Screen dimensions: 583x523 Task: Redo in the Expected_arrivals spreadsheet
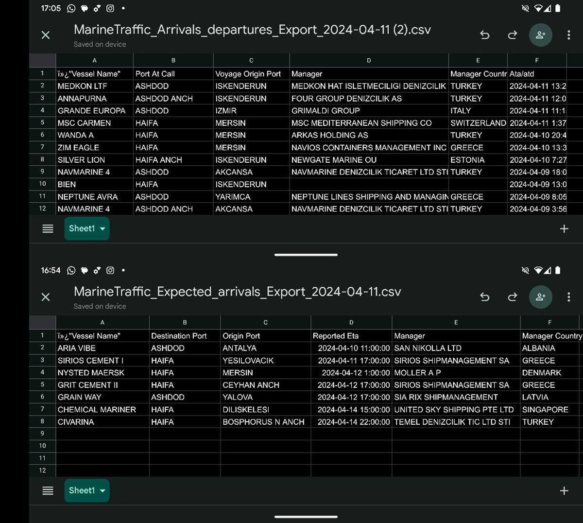513,297
